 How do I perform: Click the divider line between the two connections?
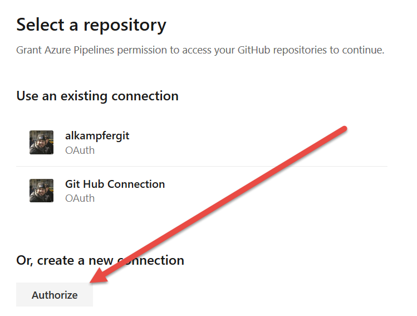pos(202,166)
